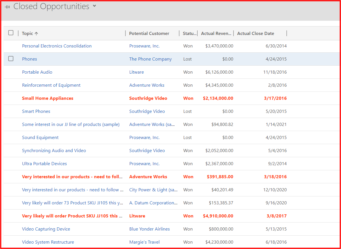Click revenue cell $40,201.49
Screen dimensions: 341x249
tap(222, 190)
